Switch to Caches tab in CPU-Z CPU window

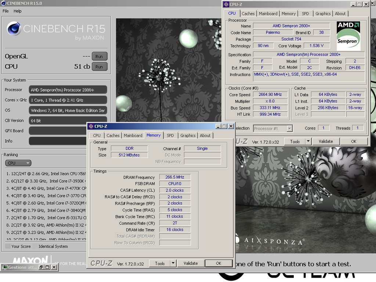(x=248, y=14)
